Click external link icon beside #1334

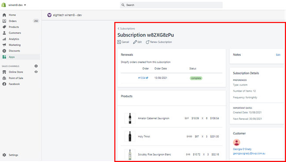click(147, 78)
